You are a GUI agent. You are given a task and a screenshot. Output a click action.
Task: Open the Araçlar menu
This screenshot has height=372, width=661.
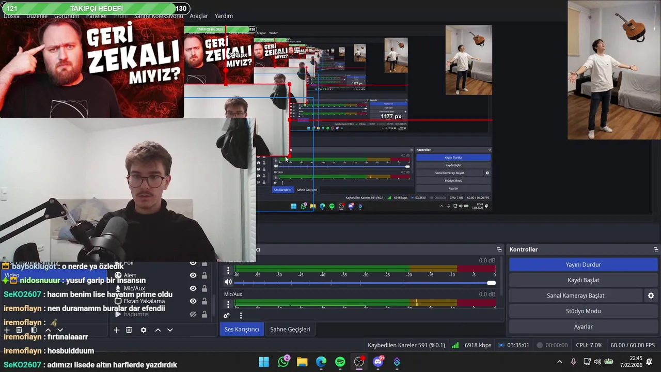tap(199, 16)
